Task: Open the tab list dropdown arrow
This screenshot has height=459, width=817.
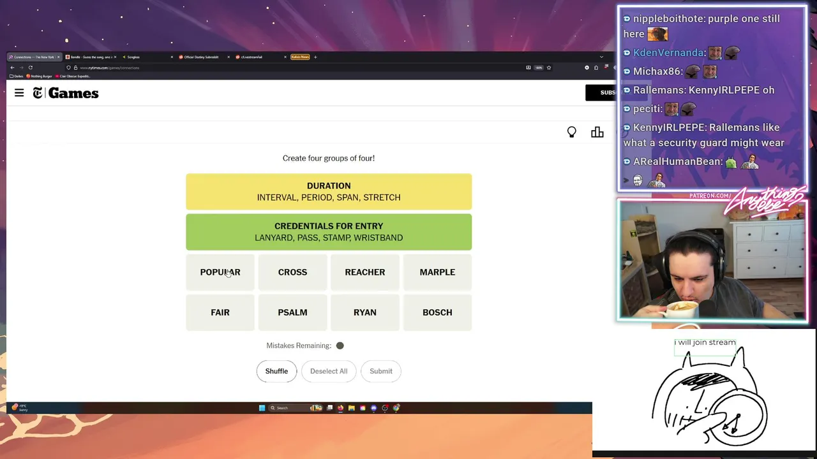Action: [x=601, y=57]
